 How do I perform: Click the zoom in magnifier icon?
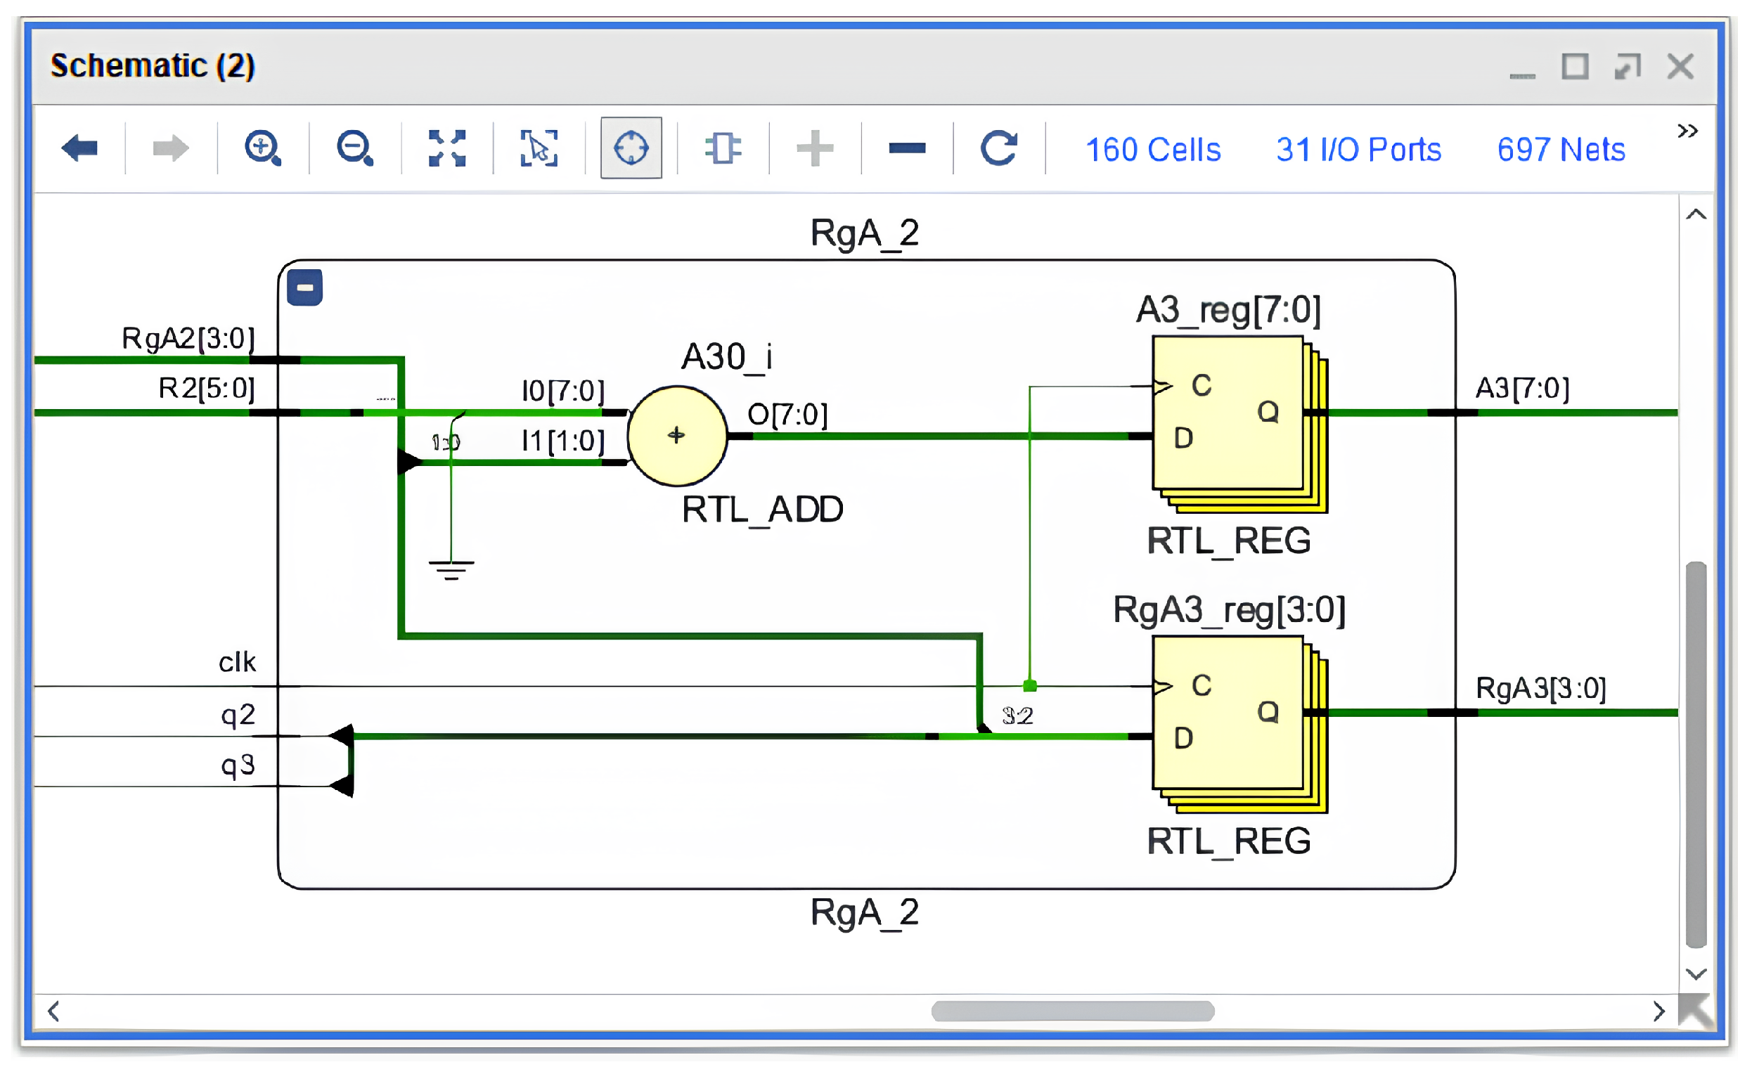point(262,148)
